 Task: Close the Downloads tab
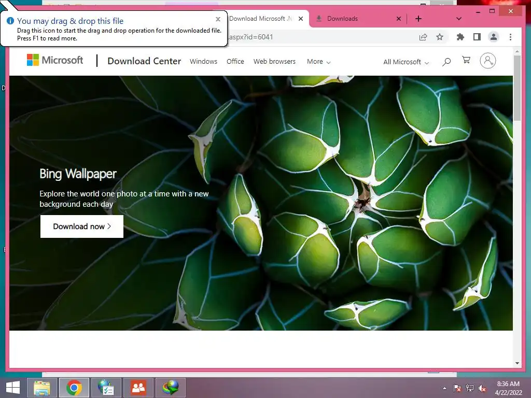(x=399, y=19)
